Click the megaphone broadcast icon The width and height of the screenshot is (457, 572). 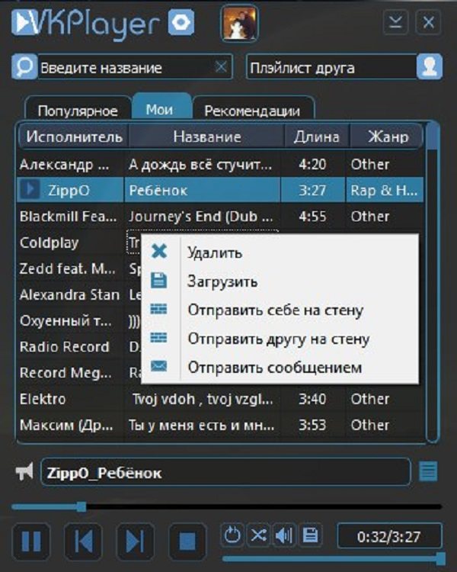tap(24, 471)
